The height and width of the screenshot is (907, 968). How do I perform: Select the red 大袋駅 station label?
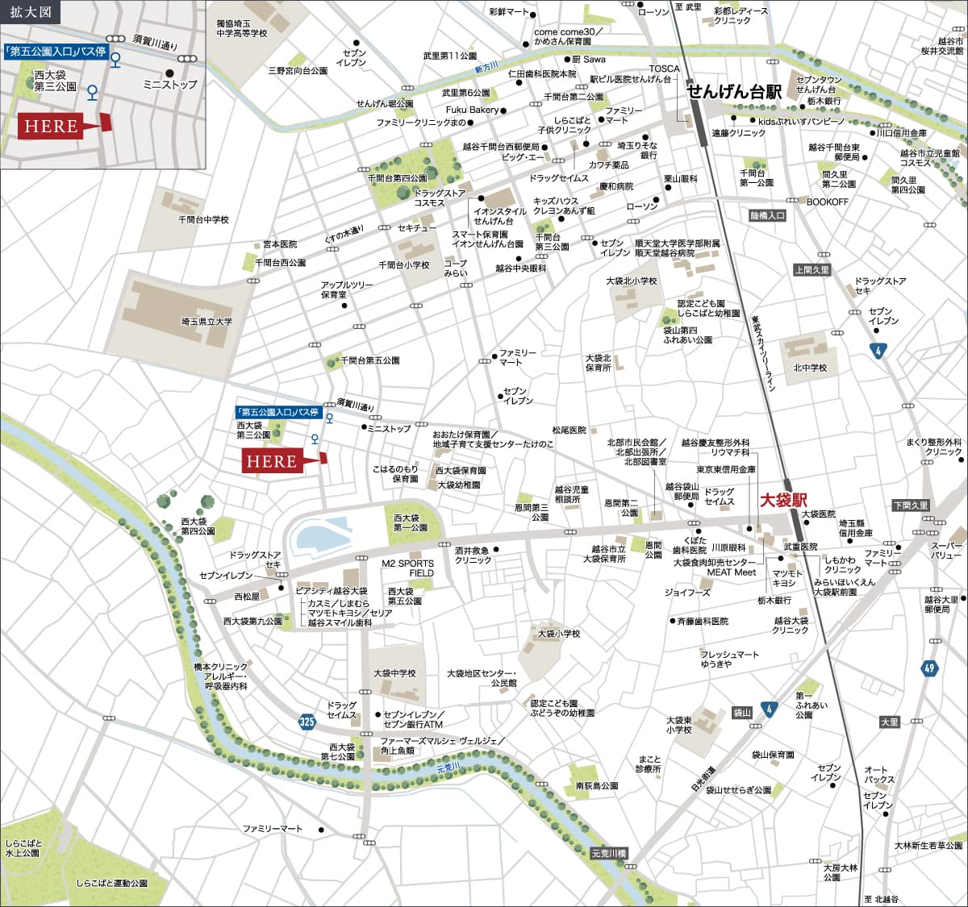pos(782,501)
